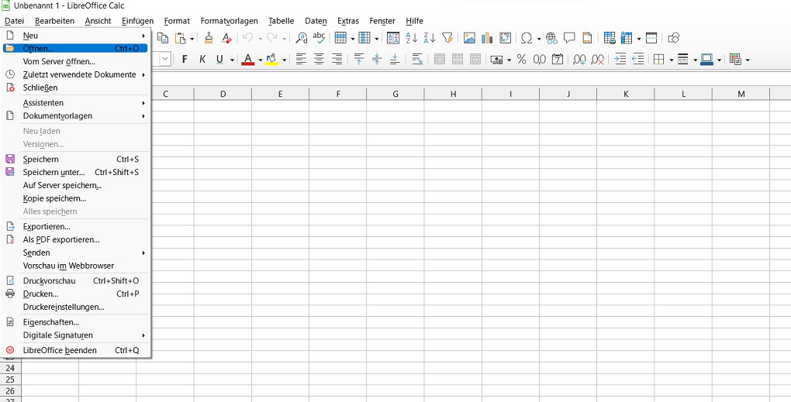Image resolution: width=791 pixels, height=402 pixels.
Task: Open currency format dropdown arrow
Action: (x=509, y=60)
